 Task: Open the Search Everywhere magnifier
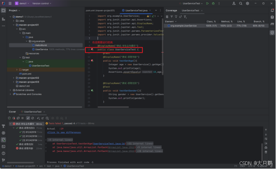point(241,3)
